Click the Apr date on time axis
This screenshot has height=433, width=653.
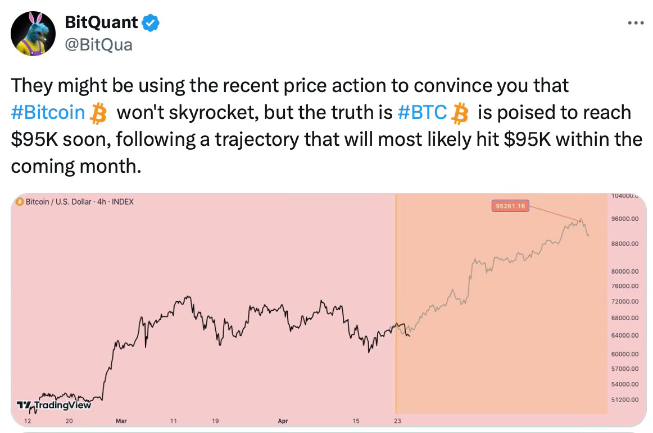tap(283, 421)
